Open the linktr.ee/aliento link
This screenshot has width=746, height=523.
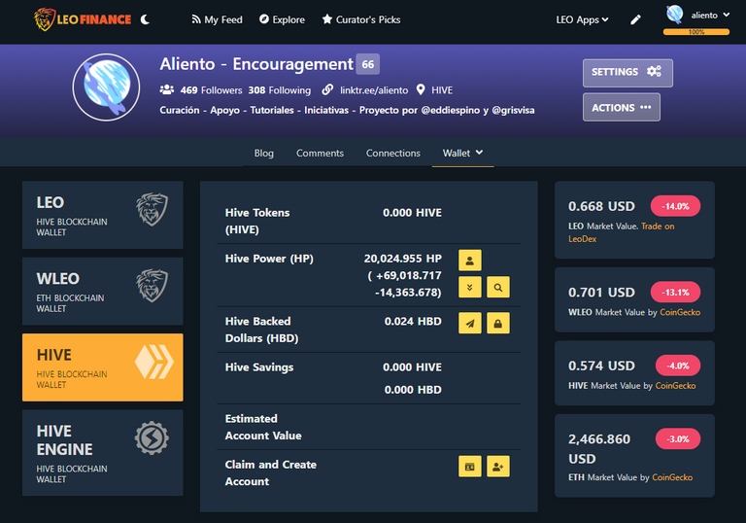click(374, 90)
